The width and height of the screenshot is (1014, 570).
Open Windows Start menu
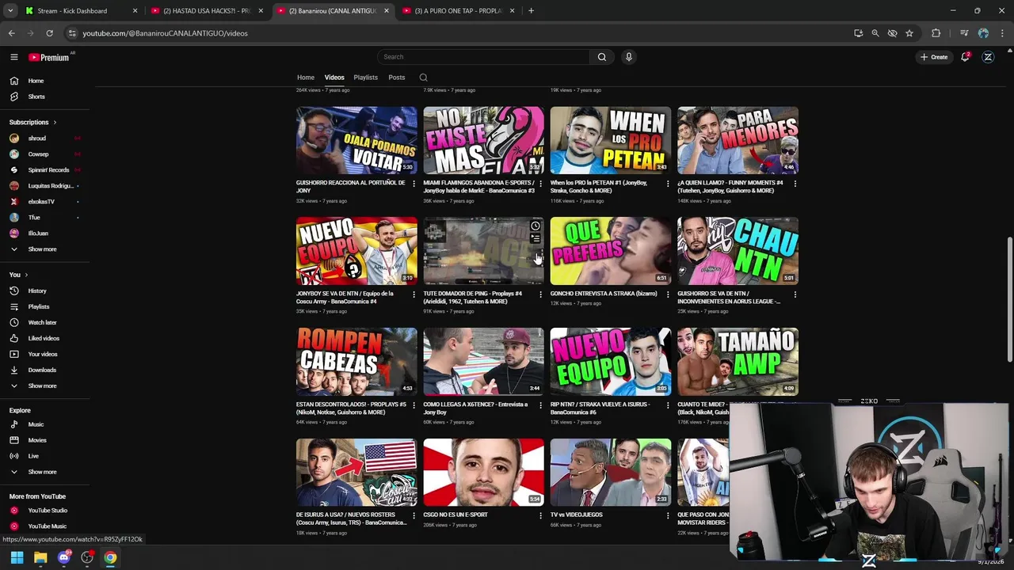[17, 557]
